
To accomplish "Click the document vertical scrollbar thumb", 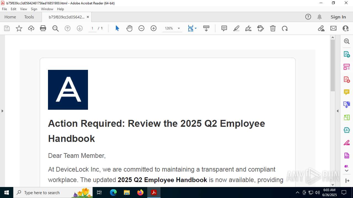I will click(x=333, y=65).
